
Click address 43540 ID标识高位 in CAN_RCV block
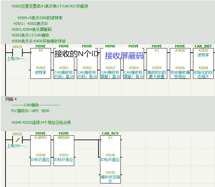tap(110, 157)
